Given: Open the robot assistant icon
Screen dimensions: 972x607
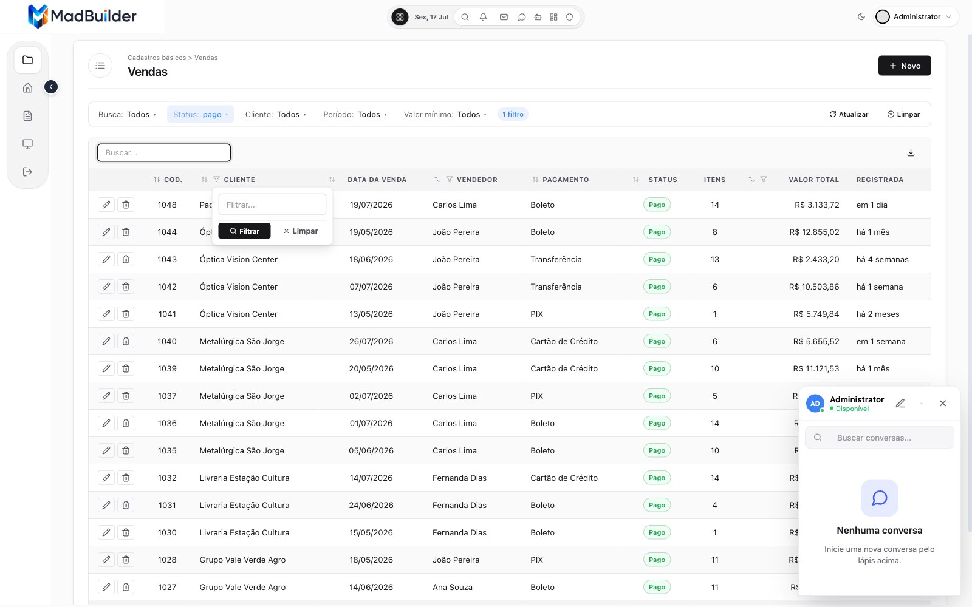Looking at the screenshot, I should point(538,17).
